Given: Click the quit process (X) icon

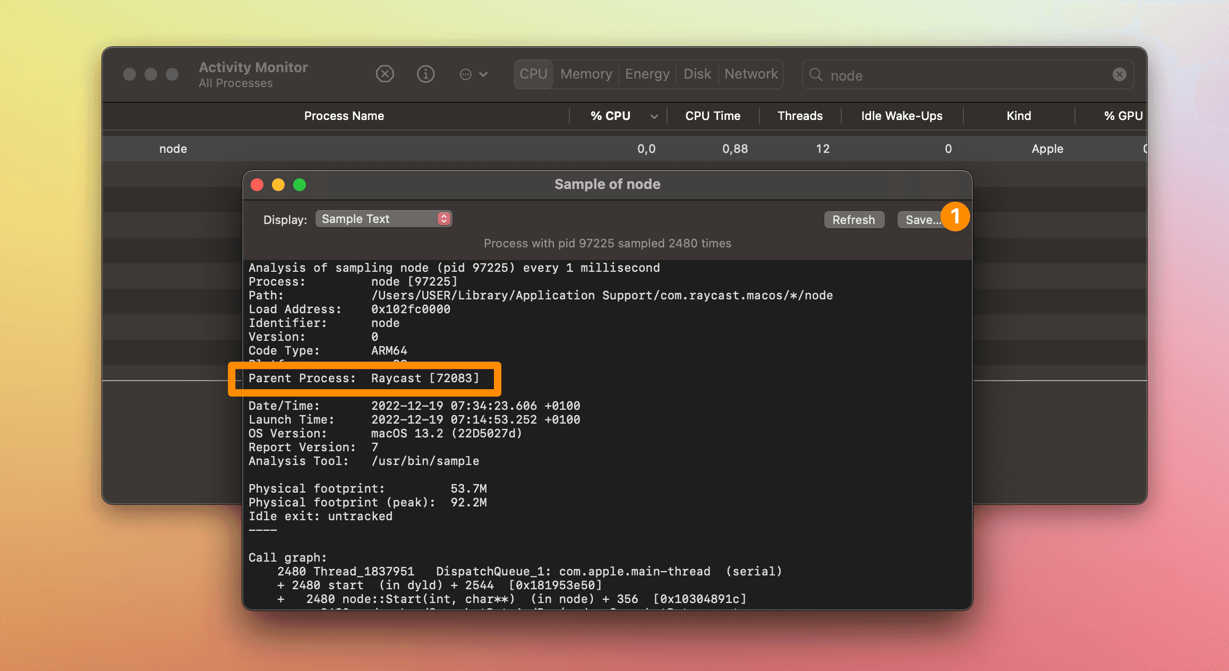Looking at the screenshot, I should [x=385, y=74].
